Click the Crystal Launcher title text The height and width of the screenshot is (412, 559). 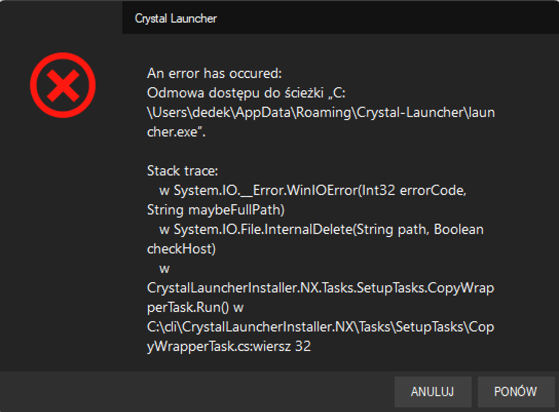click(x=176, y=18)
